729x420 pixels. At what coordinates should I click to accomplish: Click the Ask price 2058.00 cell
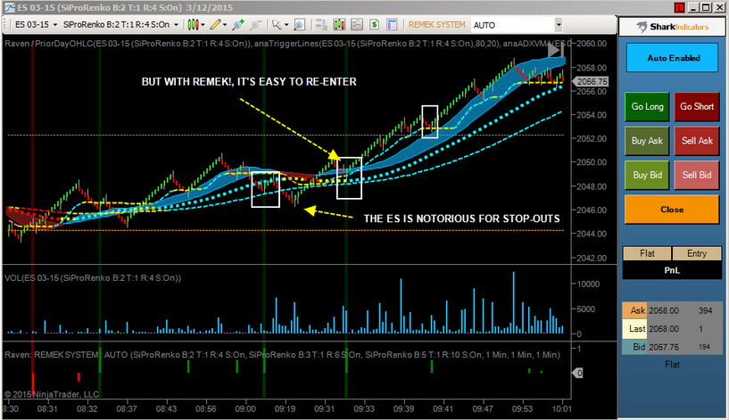pos(664,310)
